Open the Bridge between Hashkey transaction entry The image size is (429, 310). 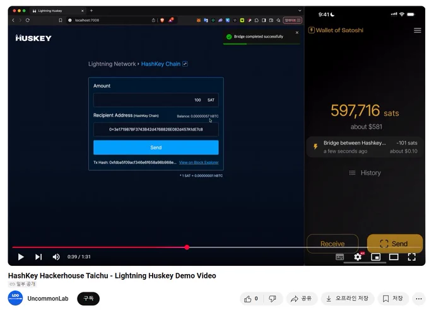pyautogui.click(x=365, y=147)
